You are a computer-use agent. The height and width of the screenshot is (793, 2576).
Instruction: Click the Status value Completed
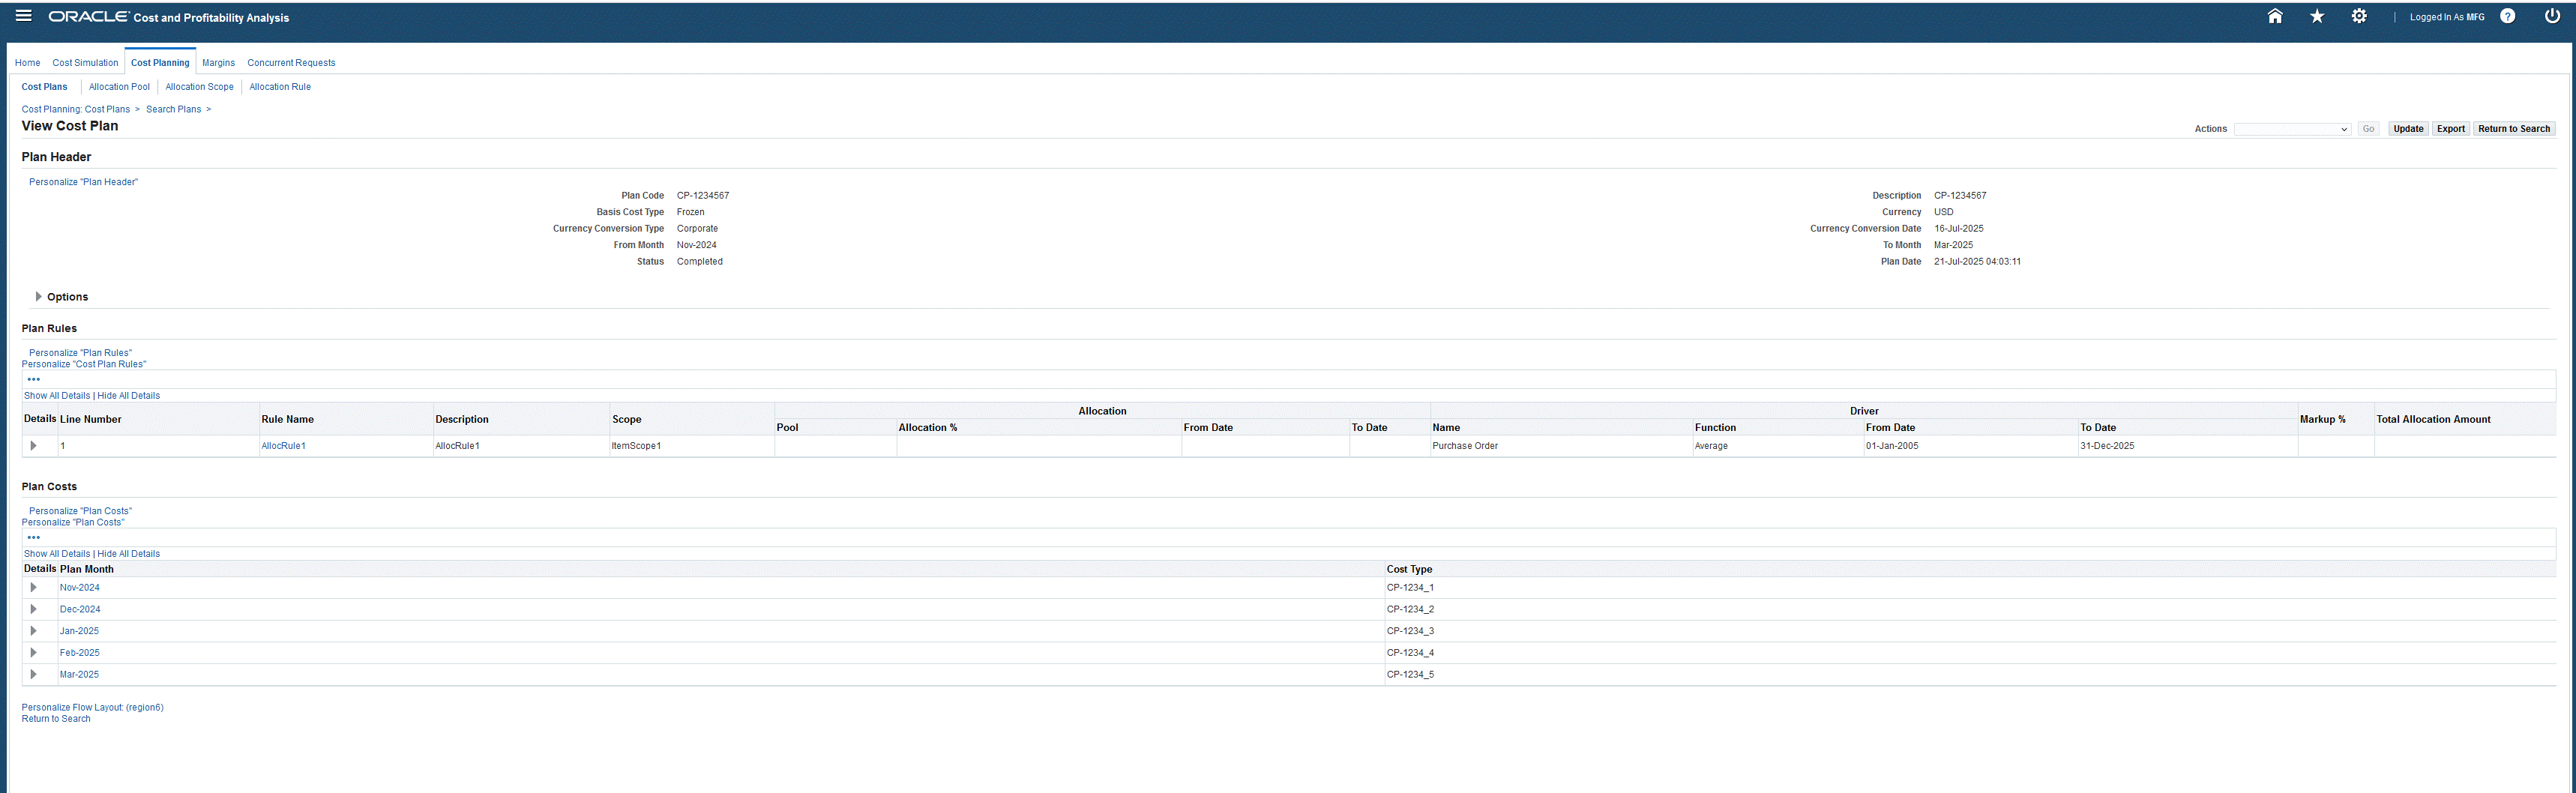[x=700, y=262]
